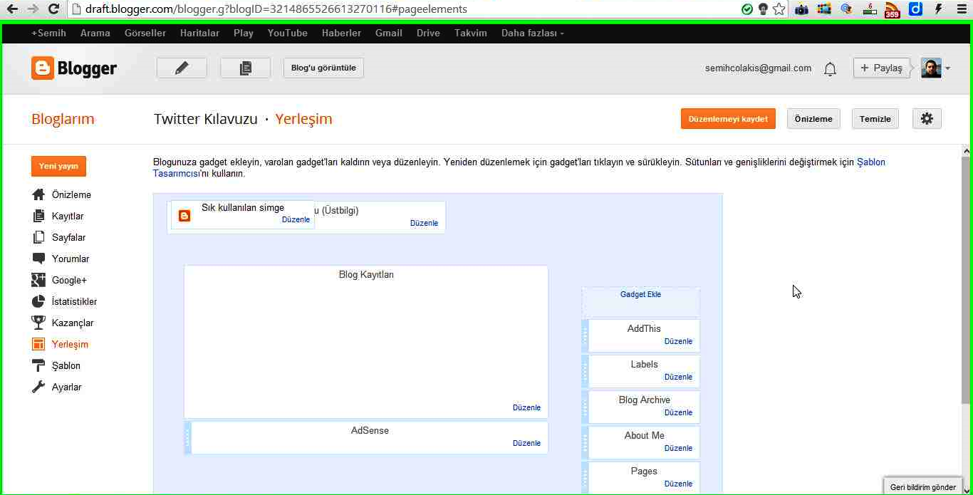Click the green checkmark icon in address bar
The height and width of the screenshot is (495, 973).
pos(746,9)
